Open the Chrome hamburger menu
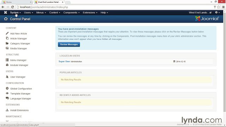 (x=224, y=7)
